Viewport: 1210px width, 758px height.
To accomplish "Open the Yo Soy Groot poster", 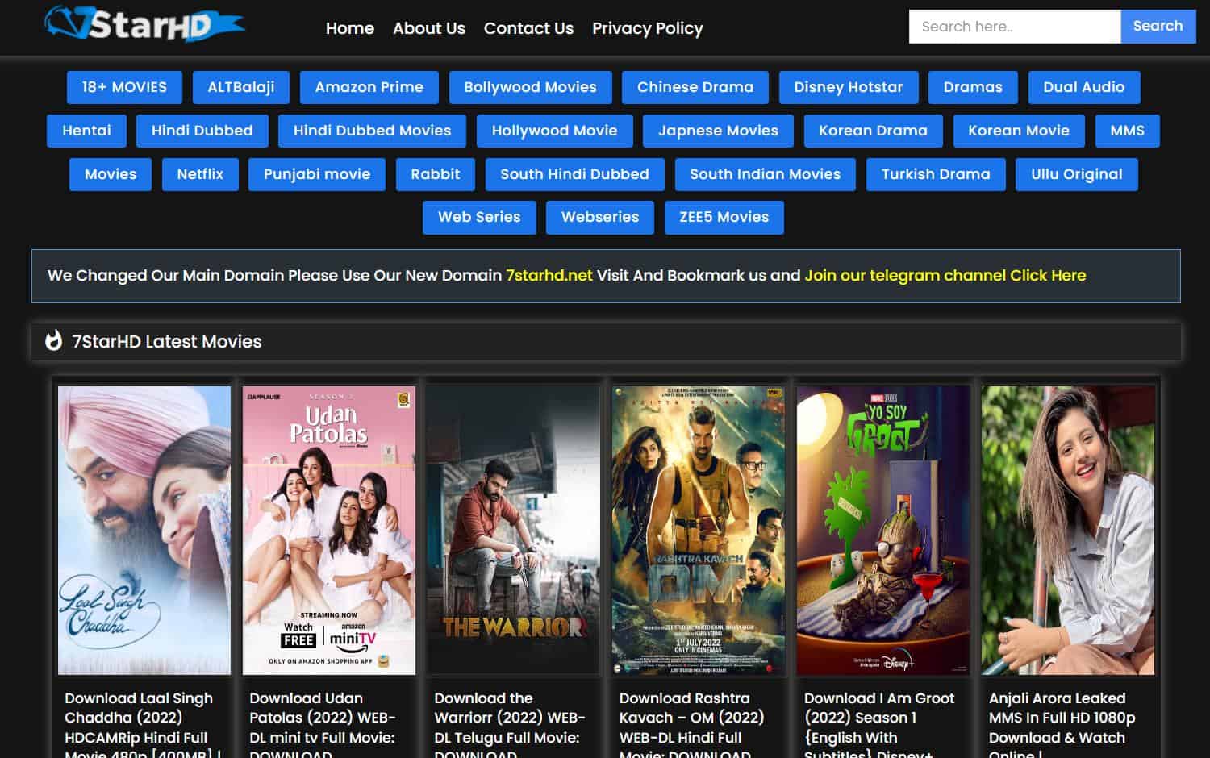I will [883, 530].
